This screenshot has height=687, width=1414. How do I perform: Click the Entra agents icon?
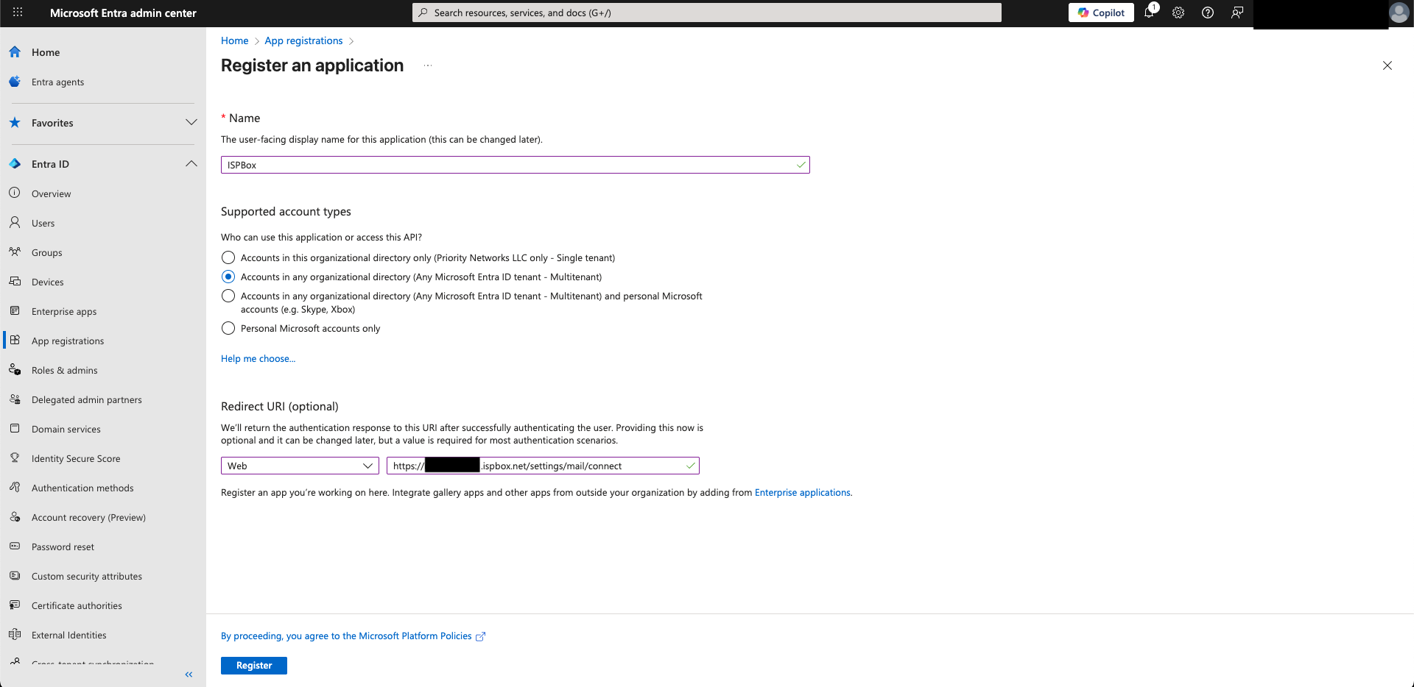pyautogui.click(x=15, y=82)
